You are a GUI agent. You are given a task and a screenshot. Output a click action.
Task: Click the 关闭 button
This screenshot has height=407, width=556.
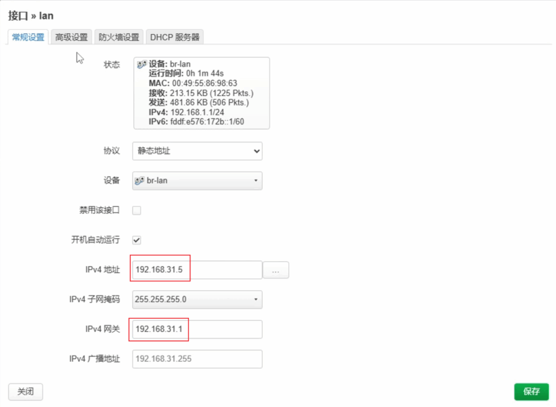(26, 392)
